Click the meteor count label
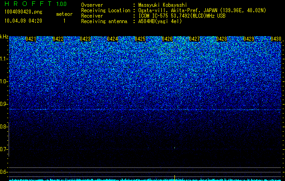This screenshot has width=285, height=181. coord(64,14)
